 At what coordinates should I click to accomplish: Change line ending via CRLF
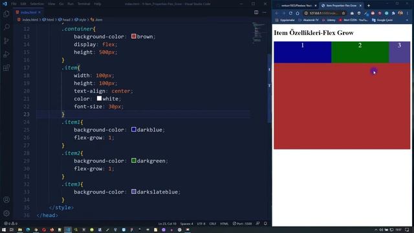[x=213, y=224]
